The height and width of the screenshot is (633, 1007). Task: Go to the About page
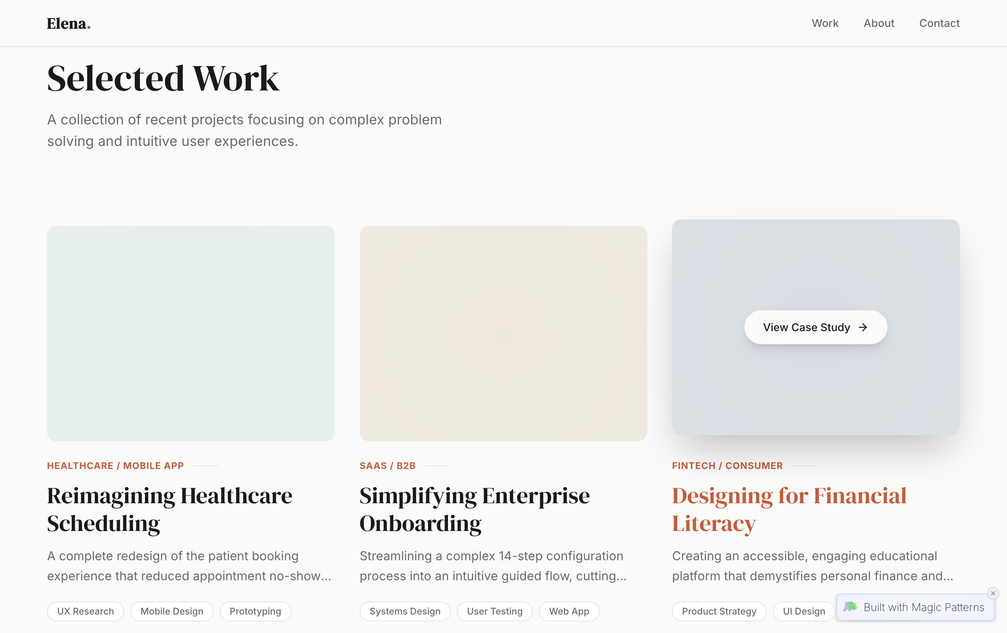pyautogui.click(x=879, y=23)
